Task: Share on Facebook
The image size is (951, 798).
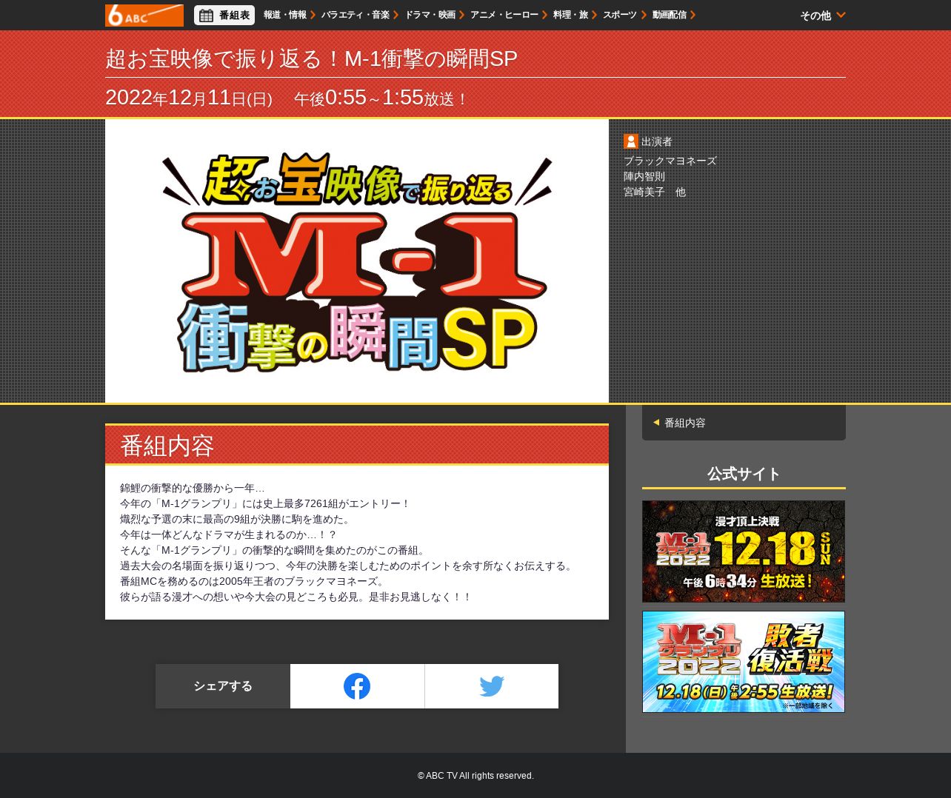Action: [x=357, y=686]
